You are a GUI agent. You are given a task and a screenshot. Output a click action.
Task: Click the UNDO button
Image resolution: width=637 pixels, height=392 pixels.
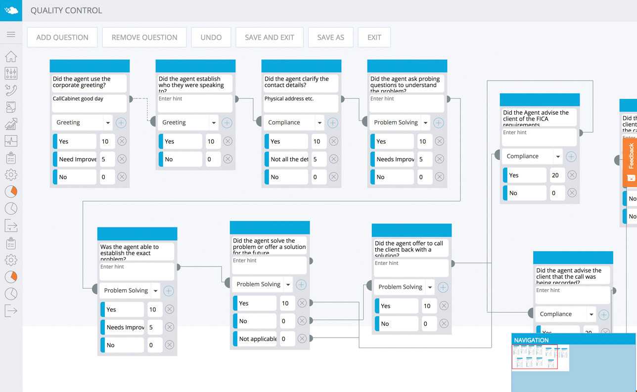pos(211,38)
